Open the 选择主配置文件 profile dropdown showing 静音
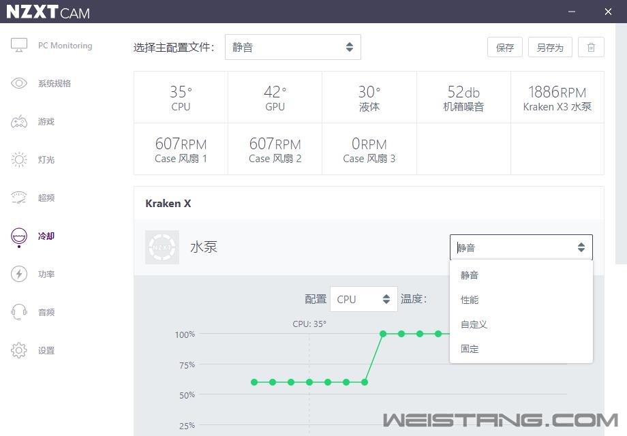The height and width of the screenshot is (436, 627). point(292,47)
